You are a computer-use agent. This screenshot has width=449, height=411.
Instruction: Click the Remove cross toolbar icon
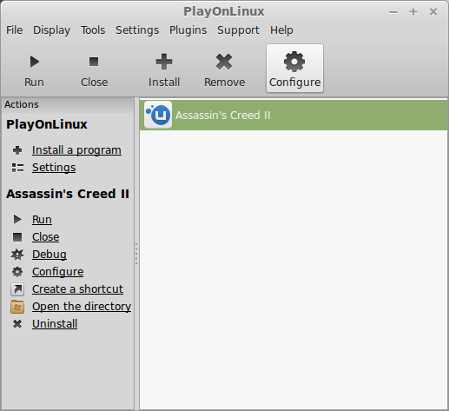click(x=224, y=62)
